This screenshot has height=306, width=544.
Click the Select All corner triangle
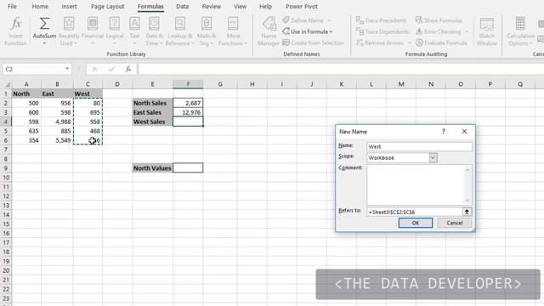pos(7,84)
